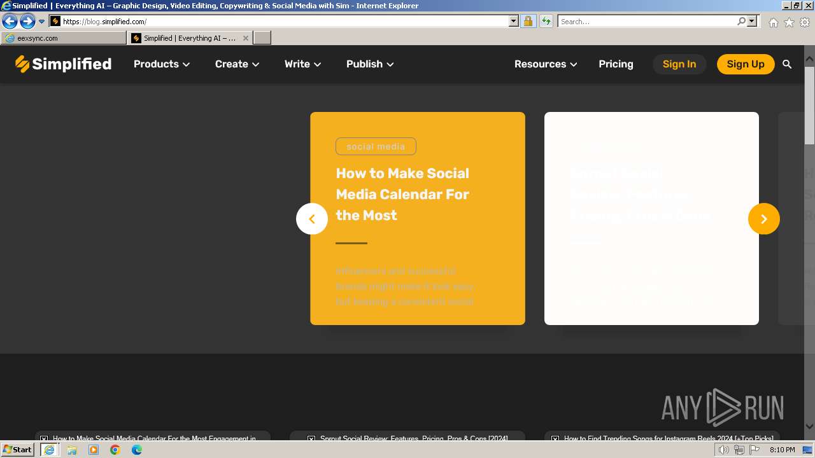Open the Sprout Social Review article link
The width and height of the screenshot is (815, 458).
[414, 438]
